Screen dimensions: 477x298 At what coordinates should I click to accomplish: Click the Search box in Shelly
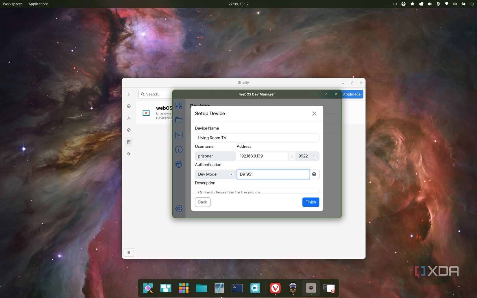click(x=156, y=94)
